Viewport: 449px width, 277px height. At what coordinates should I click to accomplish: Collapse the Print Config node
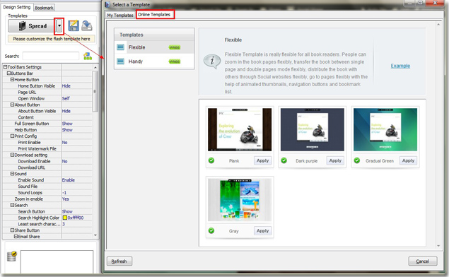pos(12,136)
